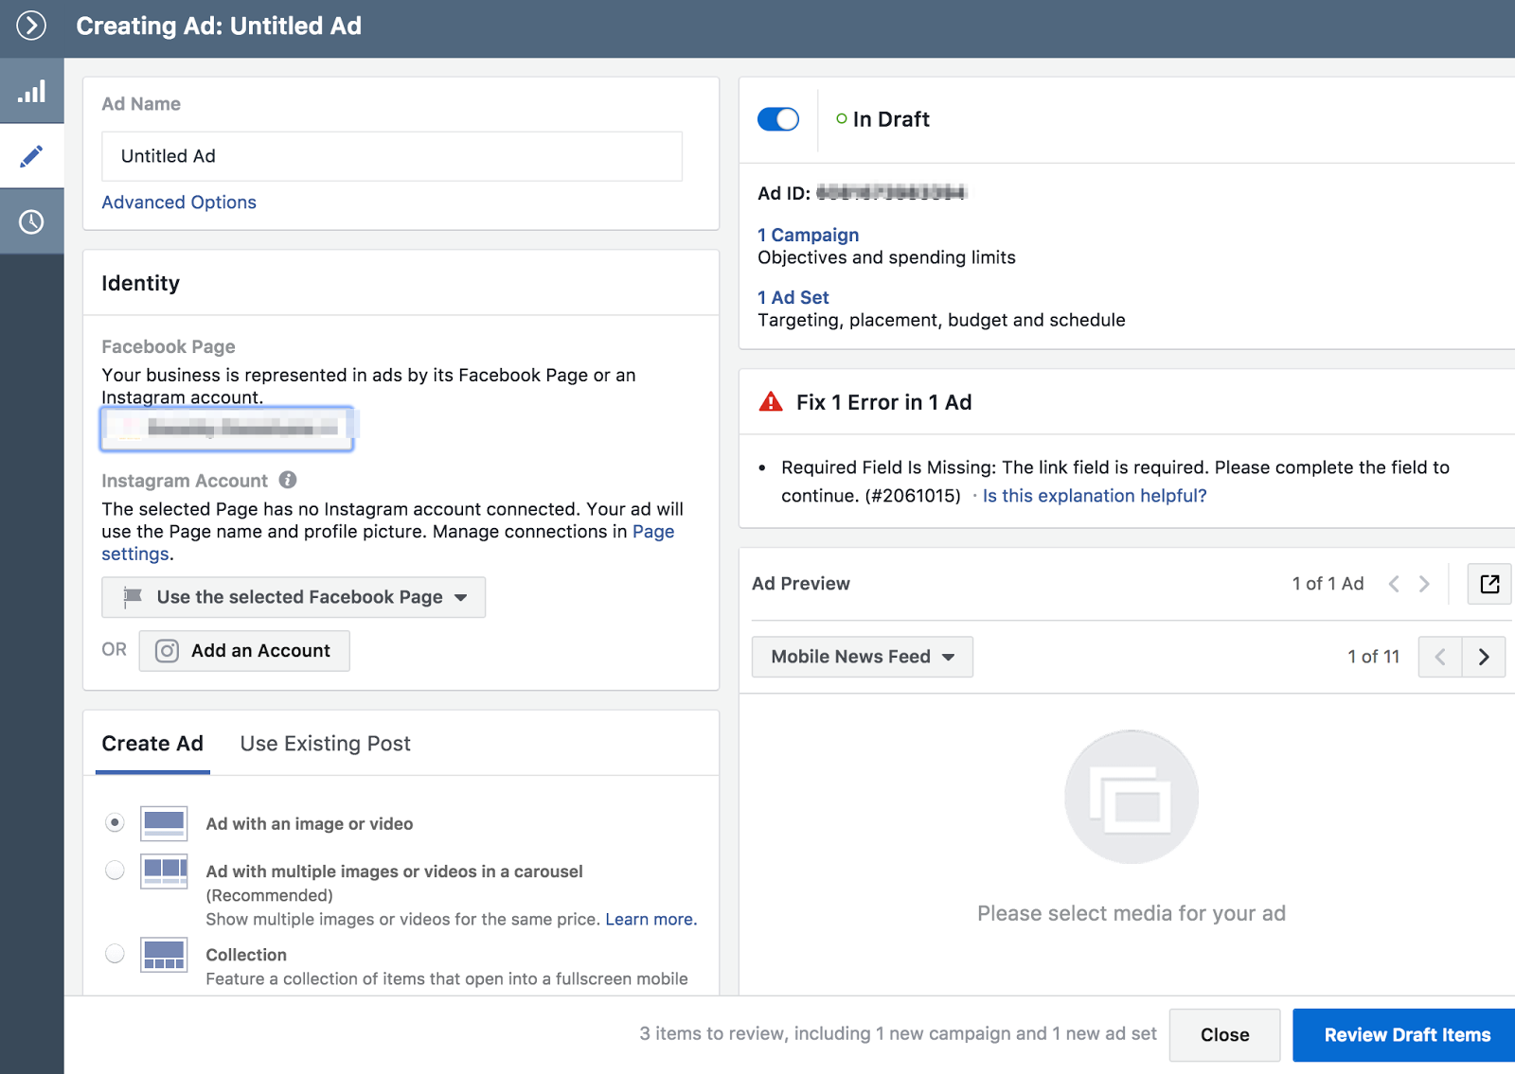
Task: Switch to the Create Ad tab
Action: [x=152, y=744]
